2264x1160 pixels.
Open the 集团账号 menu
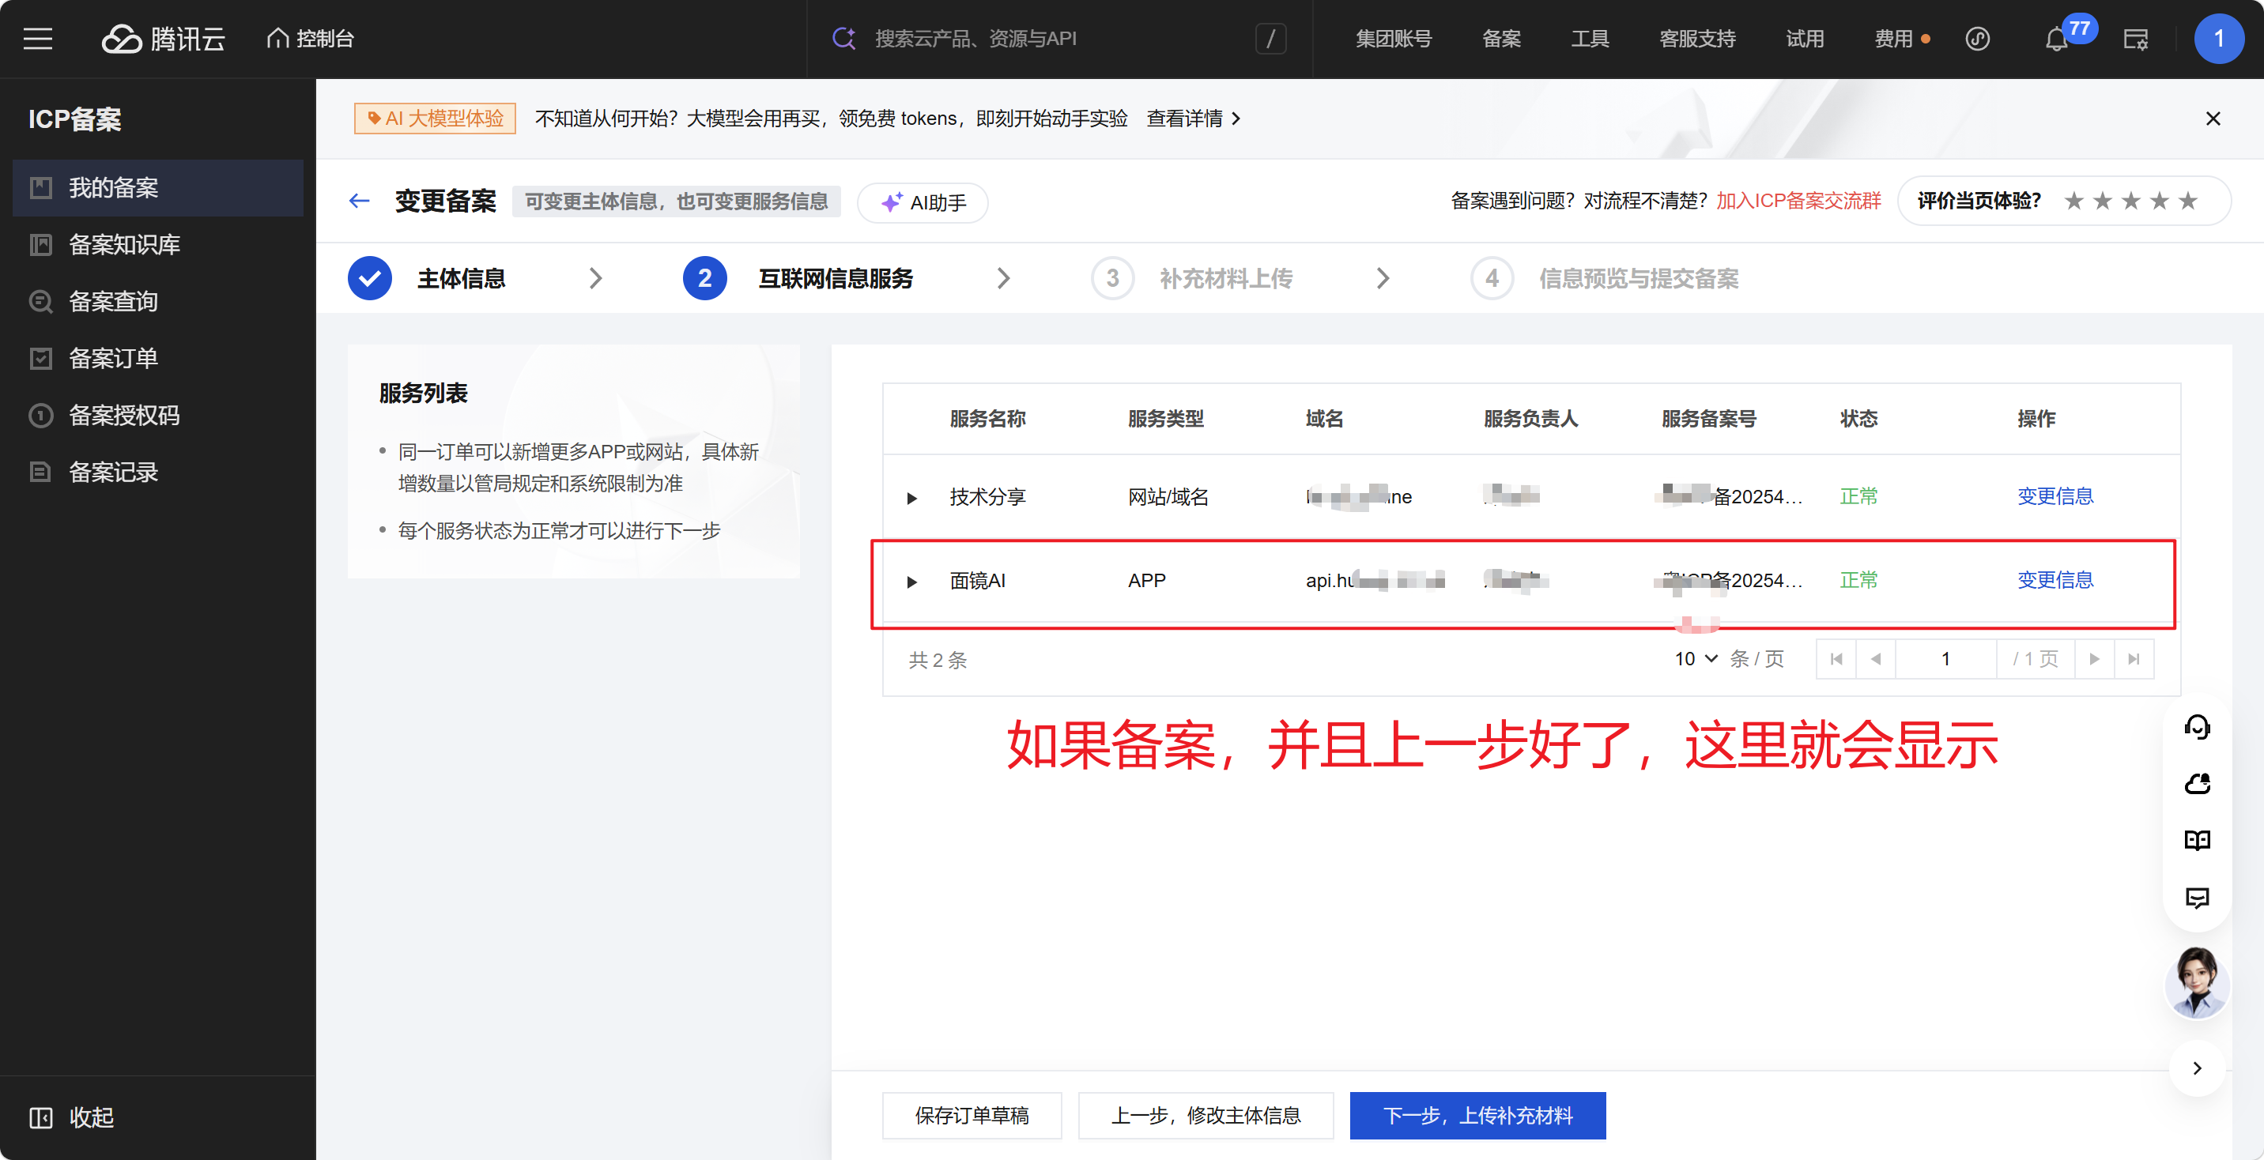coord(1393,39)
